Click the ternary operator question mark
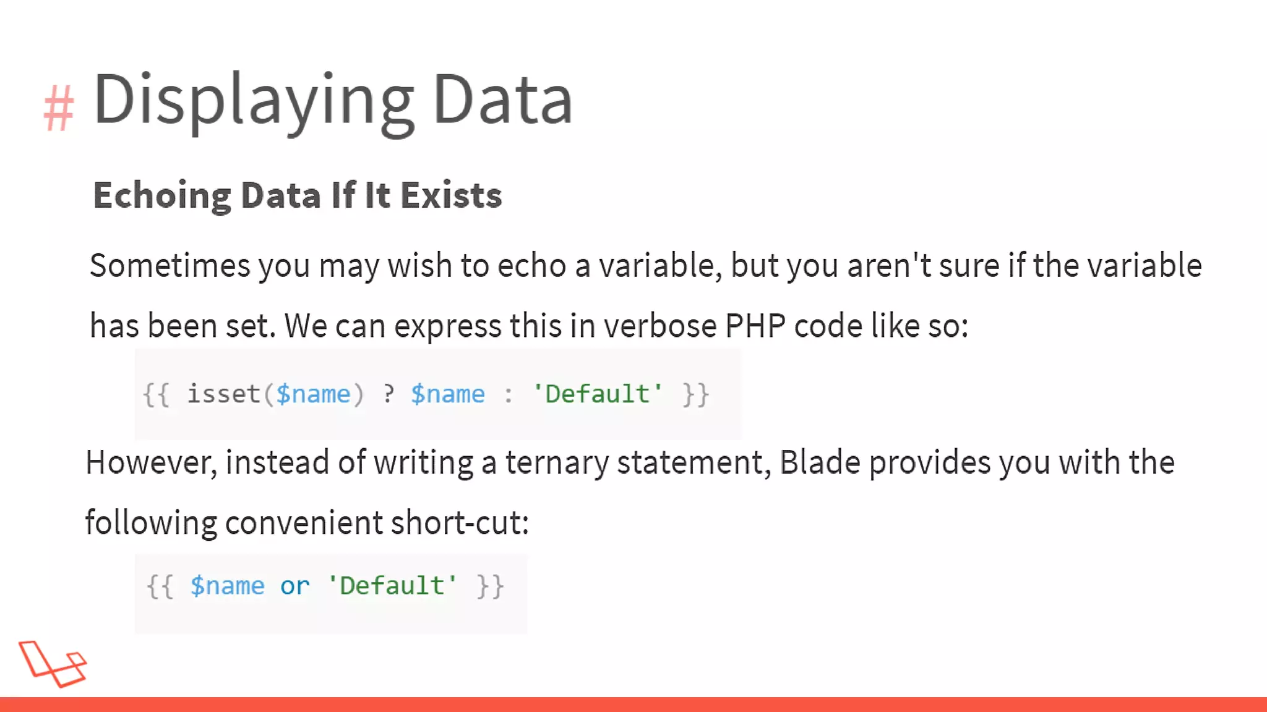The height and width of the screenshot is (712, 1267). [x=388, y=394]
